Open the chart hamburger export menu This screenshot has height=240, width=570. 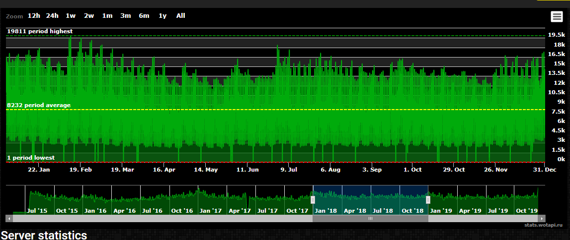(x=557, y=17)
